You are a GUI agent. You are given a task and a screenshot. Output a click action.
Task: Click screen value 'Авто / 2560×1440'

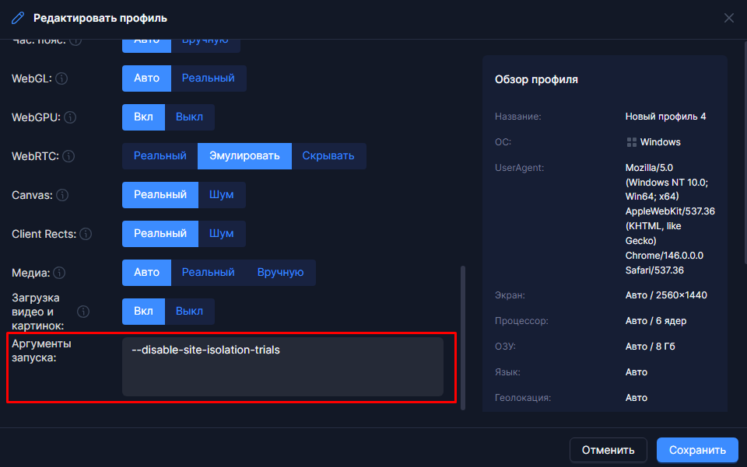point(666,295)
